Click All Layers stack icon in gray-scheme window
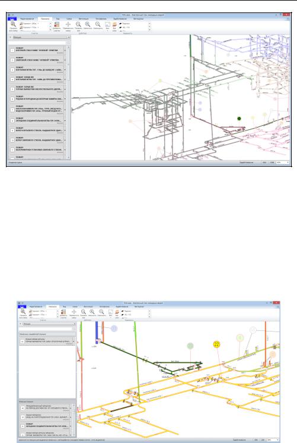This screenshot has height=443, width=297. pos(114,24)
